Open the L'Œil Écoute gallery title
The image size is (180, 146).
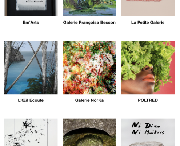click(31, 100)
